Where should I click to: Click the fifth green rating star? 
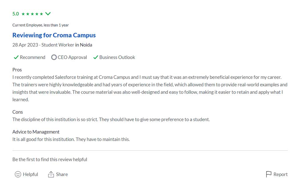[41, 14]
